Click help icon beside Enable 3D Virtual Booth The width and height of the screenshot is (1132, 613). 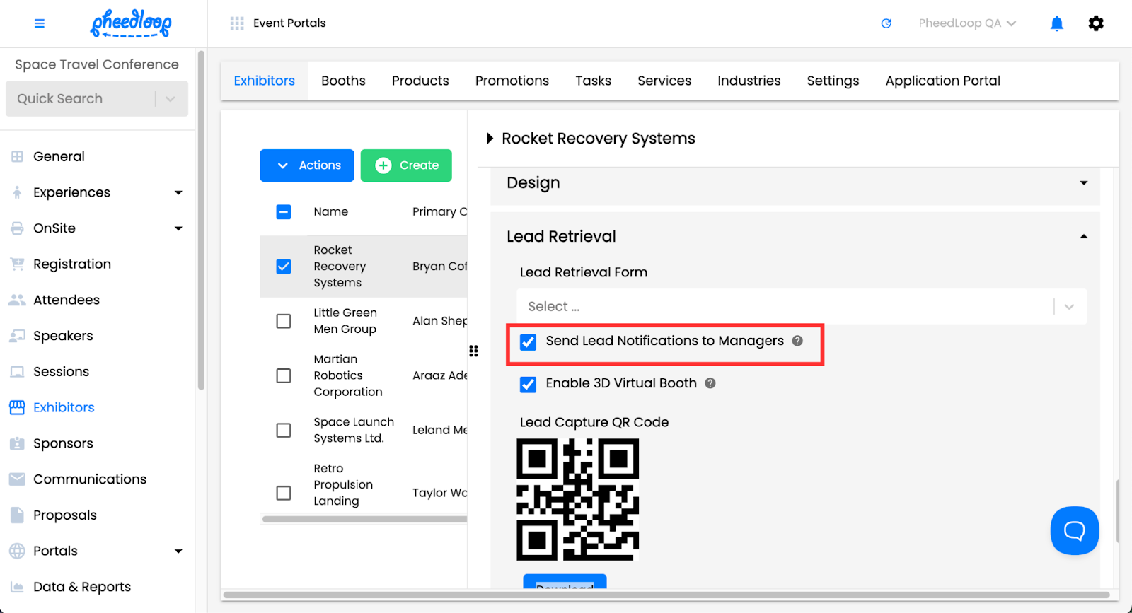click(x=710, y=383)
